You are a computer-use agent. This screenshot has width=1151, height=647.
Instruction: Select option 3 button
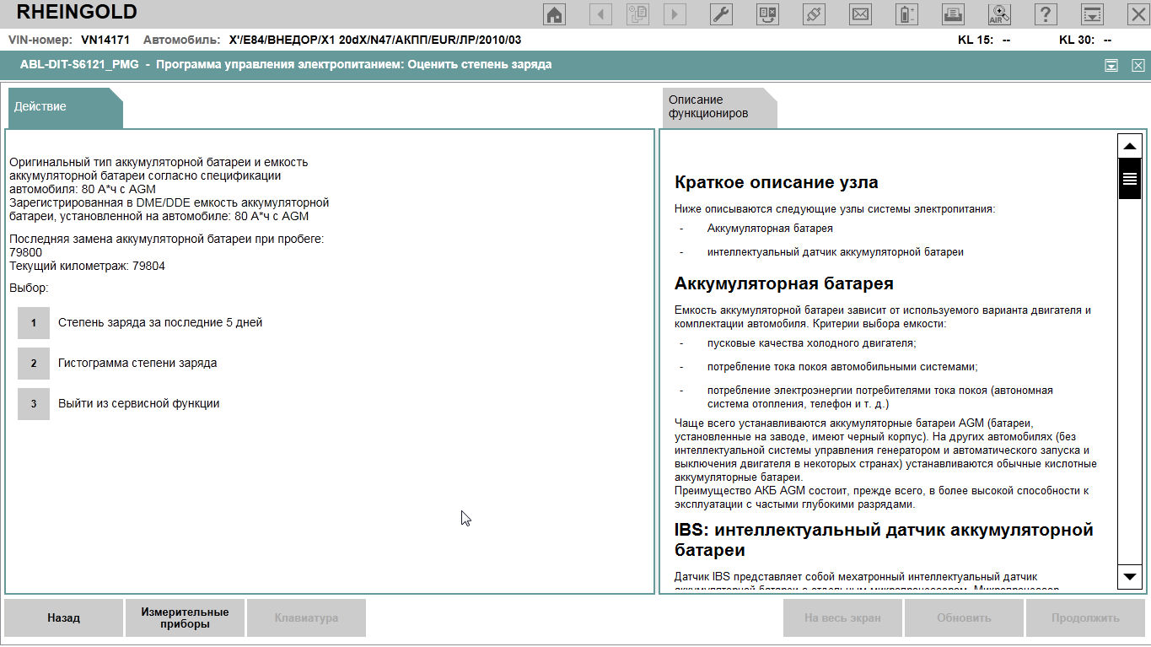34,404
